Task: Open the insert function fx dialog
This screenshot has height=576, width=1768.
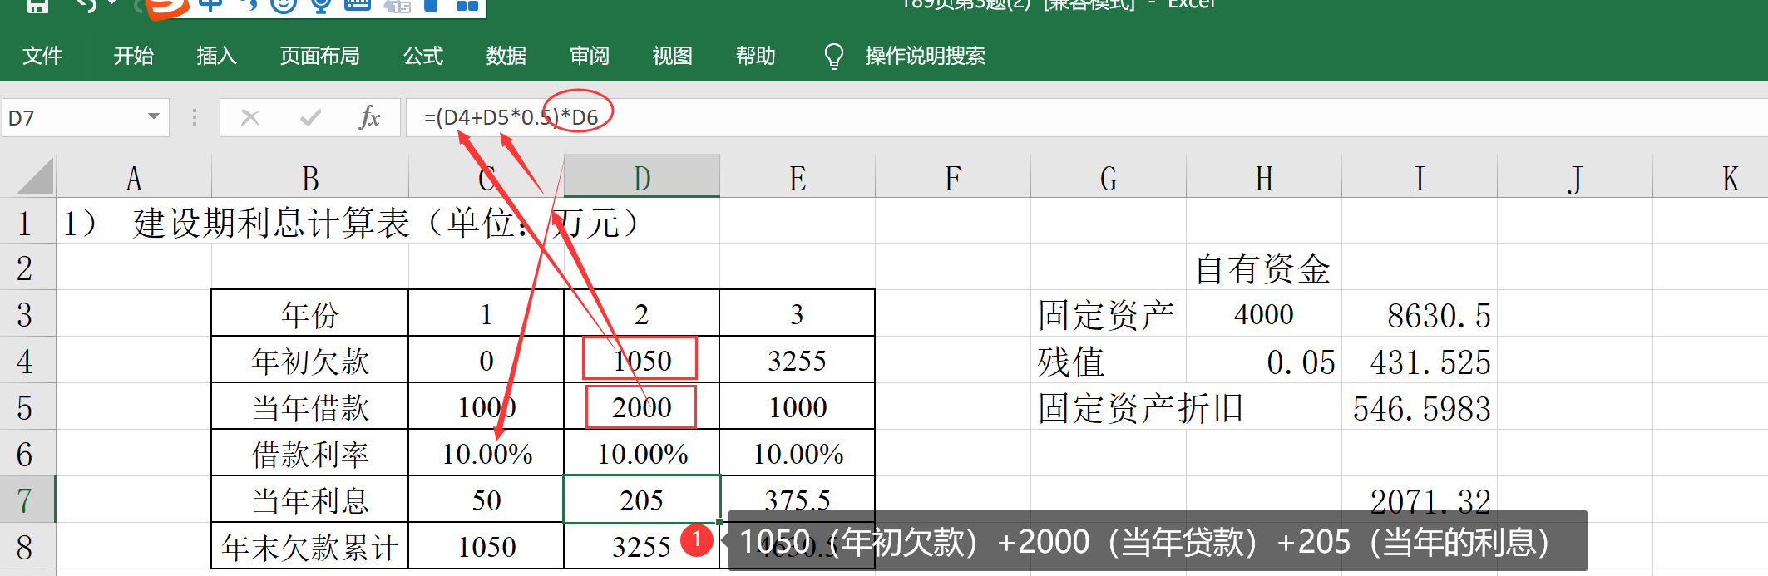Action: coord(369,117)
